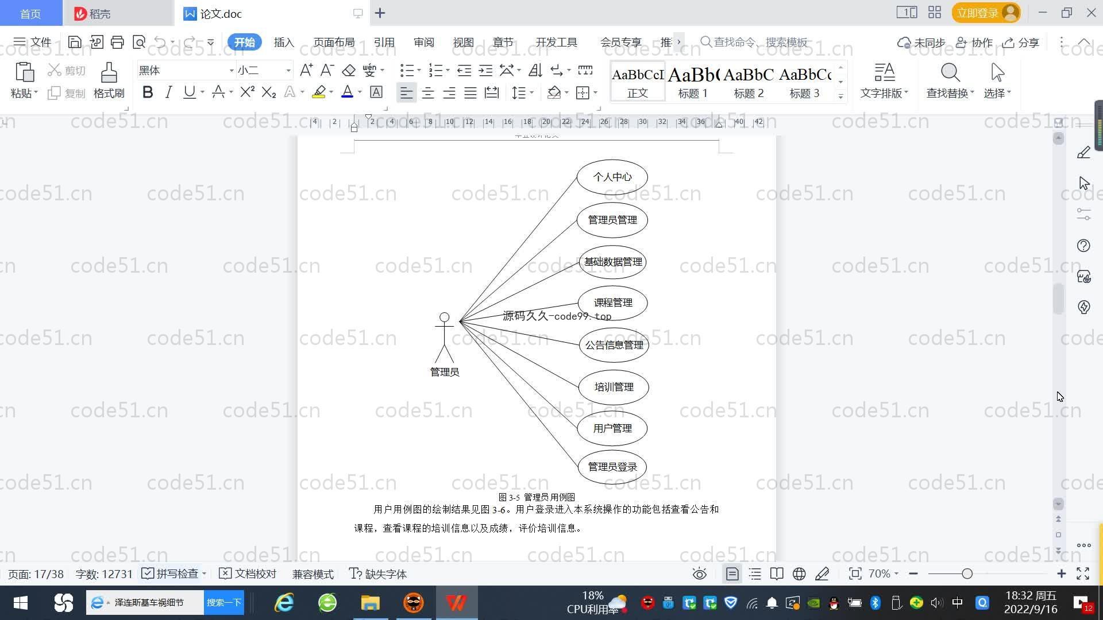Switch to the 审阅 ribbon tab
This screenshot has height=620, width=1103.
pos(424,42)
